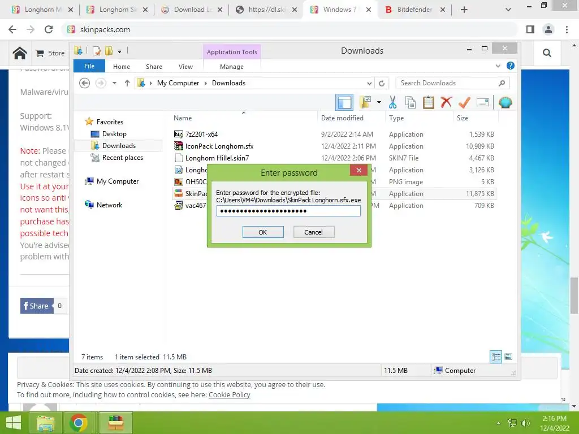This screenshot has width=579, height=434.
Task: Expand the arrow after My Computer breadcrumb
Action: (206, 83)
